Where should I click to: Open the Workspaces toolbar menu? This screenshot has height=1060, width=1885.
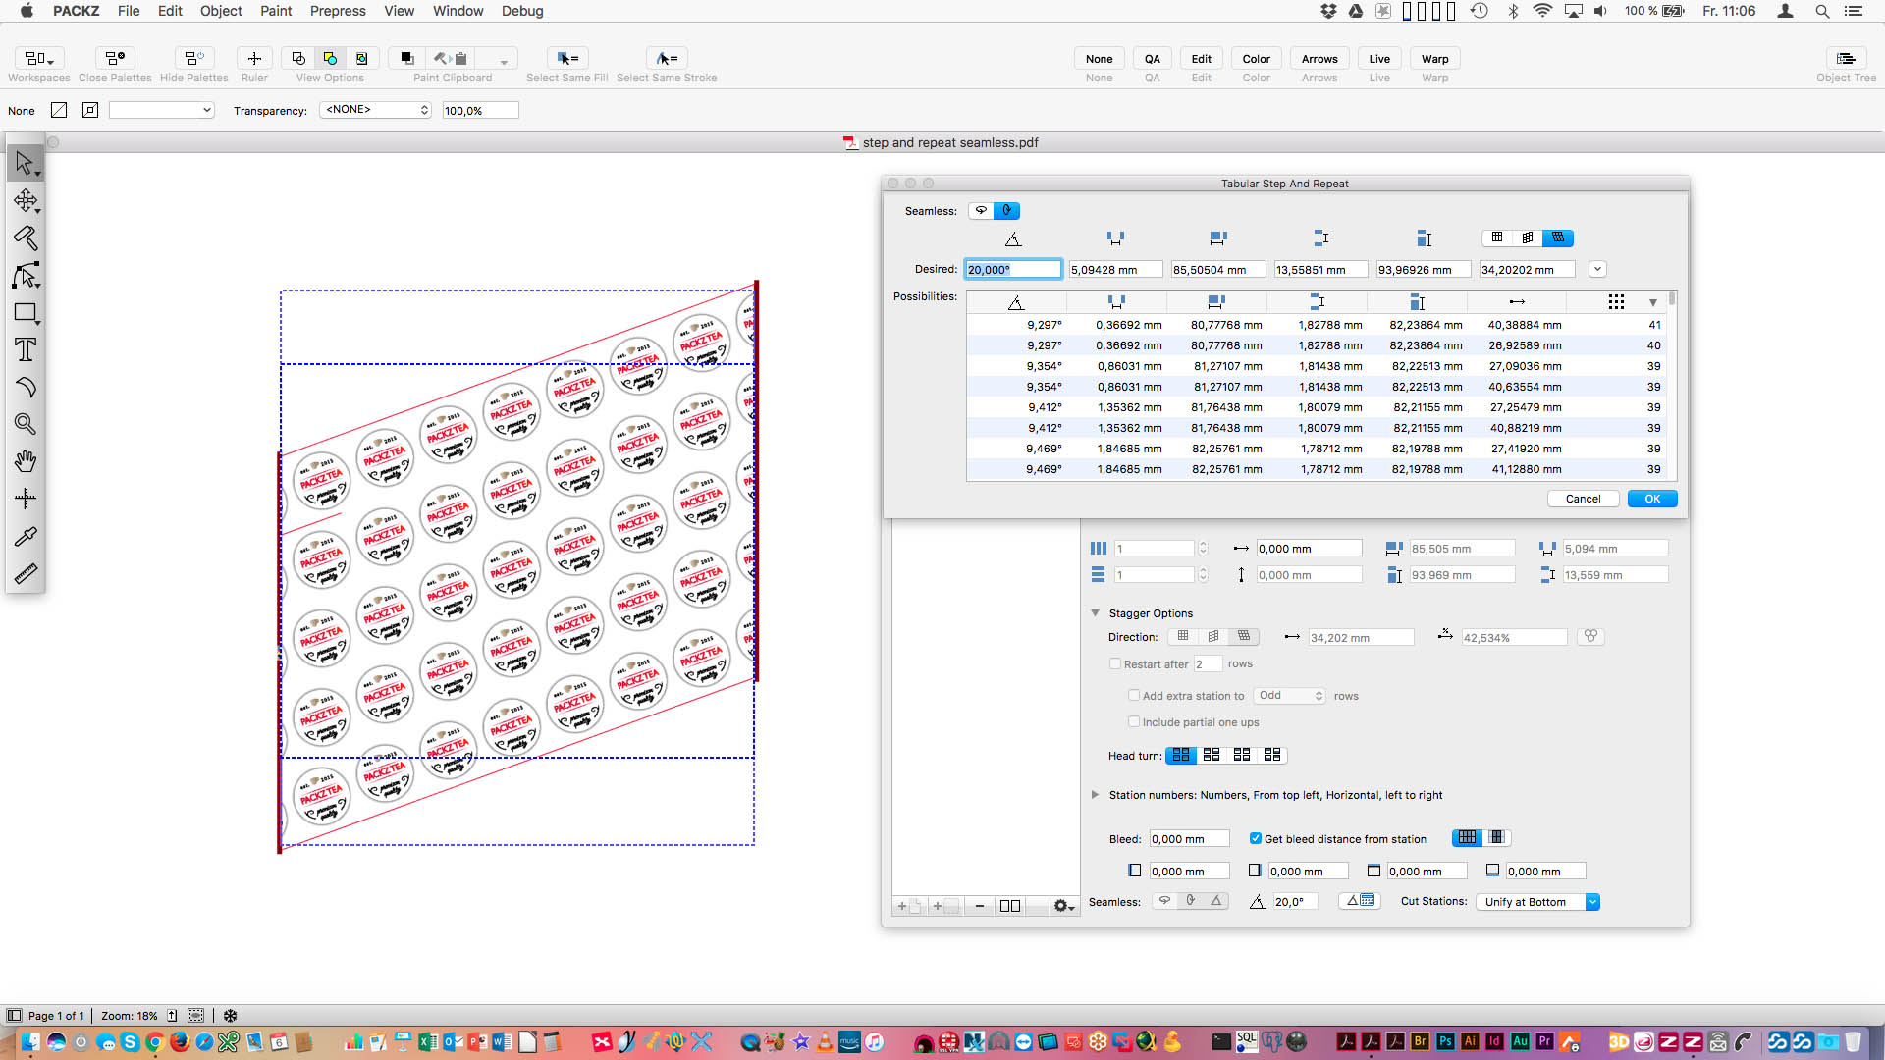pos(39,59)
